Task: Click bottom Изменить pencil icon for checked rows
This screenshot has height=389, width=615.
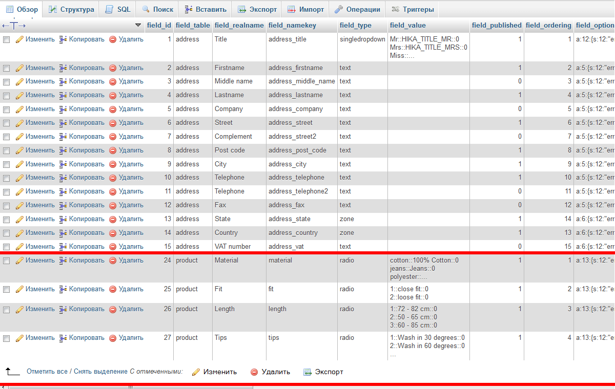Action: (196, 372)
